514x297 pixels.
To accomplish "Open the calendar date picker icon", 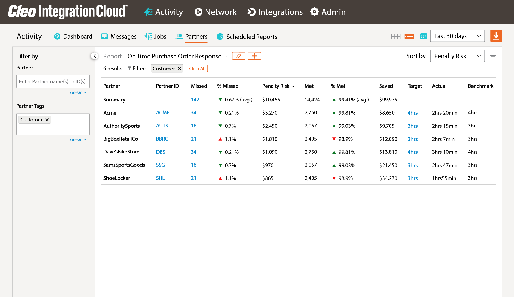I will (423, 36).
